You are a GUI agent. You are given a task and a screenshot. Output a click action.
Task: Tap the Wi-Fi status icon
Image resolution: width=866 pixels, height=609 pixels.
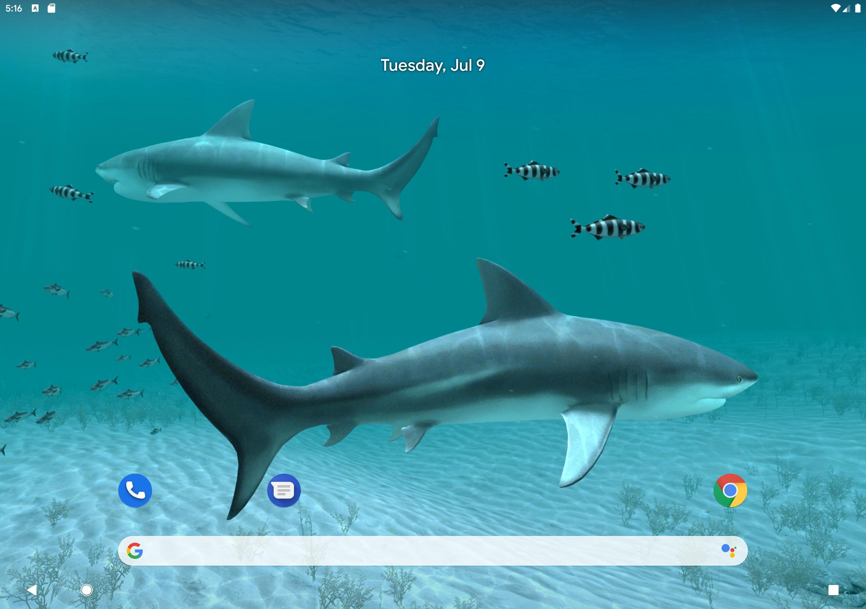click(835, 8)
